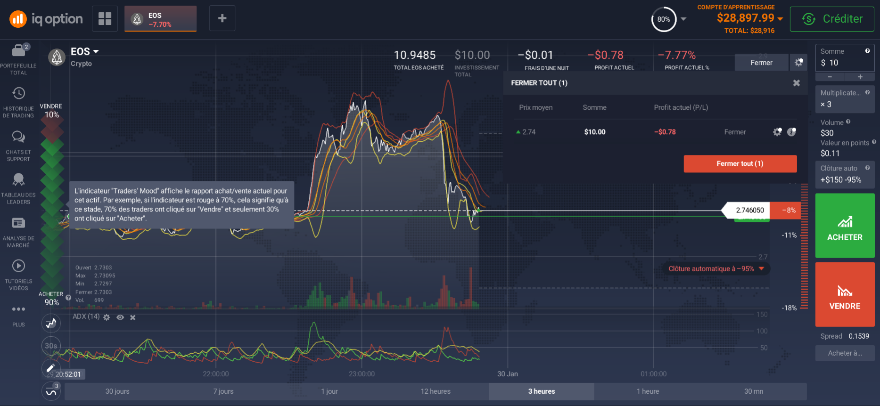Open Historique de Trading
The image size is (880, 406).
(18, 102)
